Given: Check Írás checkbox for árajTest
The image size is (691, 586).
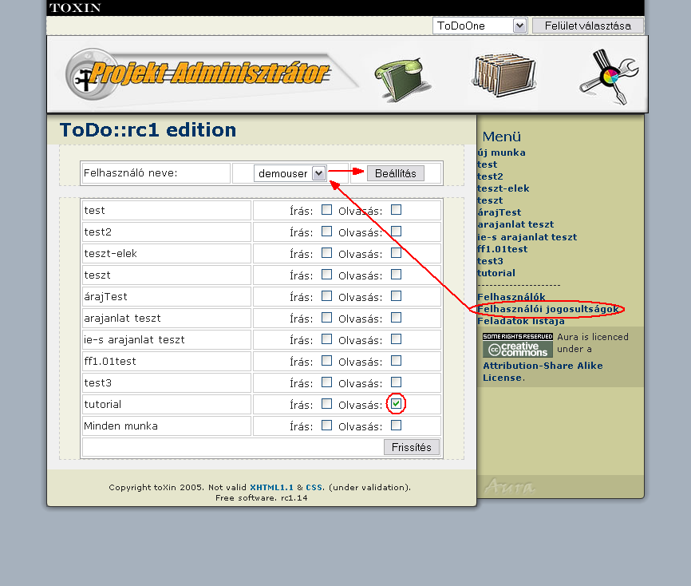Looking at the screenshot, I should click(326, 296).
